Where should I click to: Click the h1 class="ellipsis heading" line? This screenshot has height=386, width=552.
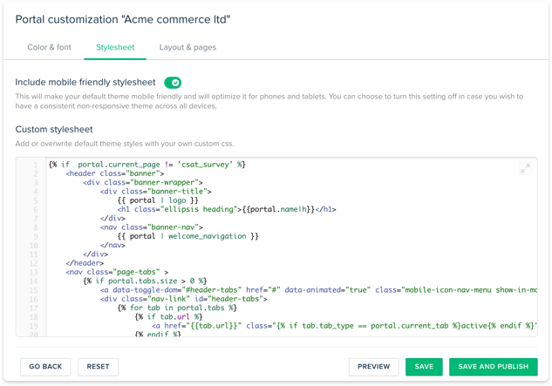click(x=227, y=209)
